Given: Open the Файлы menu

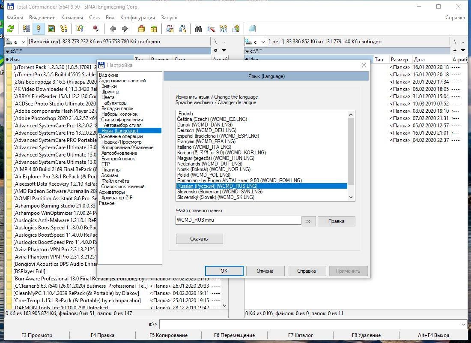Looking at the screenshot, I should (15, 18).
